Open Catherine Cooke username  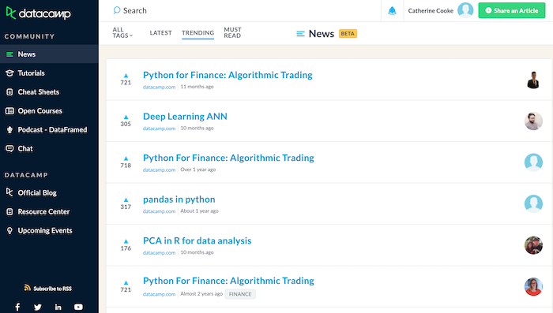[x=431, y=11]
